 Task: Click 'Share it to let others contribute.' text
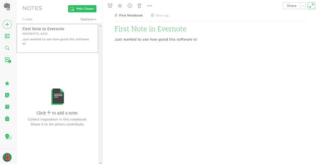(x=57, y=124)
